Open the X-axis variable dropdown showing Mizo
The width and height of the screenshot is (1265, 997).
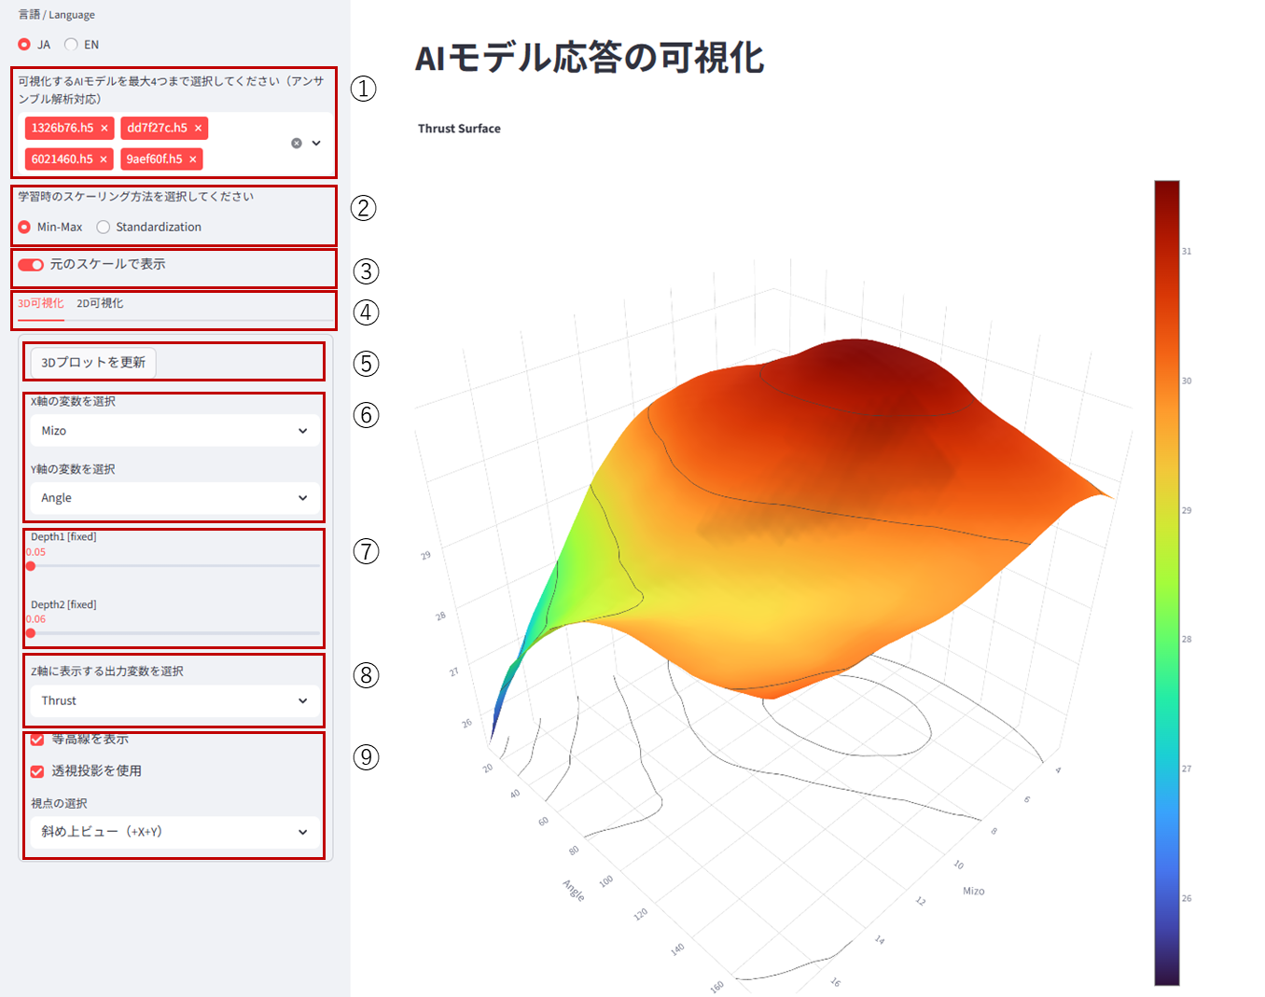[174, 431]
